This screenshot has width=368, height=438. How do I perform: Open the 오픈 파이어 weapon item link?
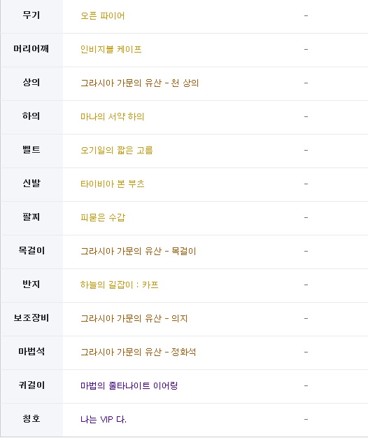103,15
